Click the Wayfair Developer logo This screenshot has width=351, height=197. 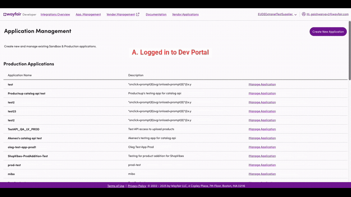19,14
